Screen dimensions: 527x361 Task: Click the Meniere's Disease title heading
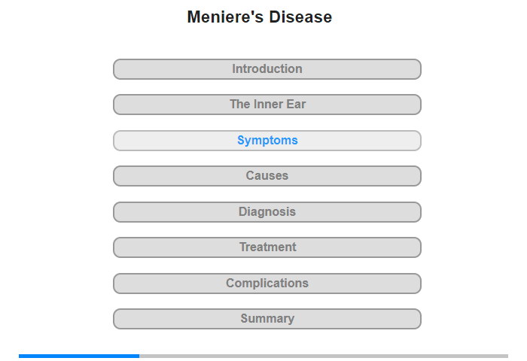(260, 17)
